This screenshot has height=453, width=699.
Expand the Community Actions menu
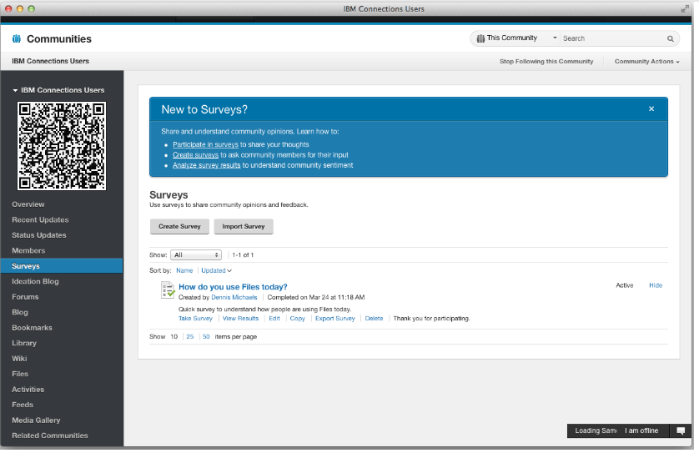tap(646, 62)
